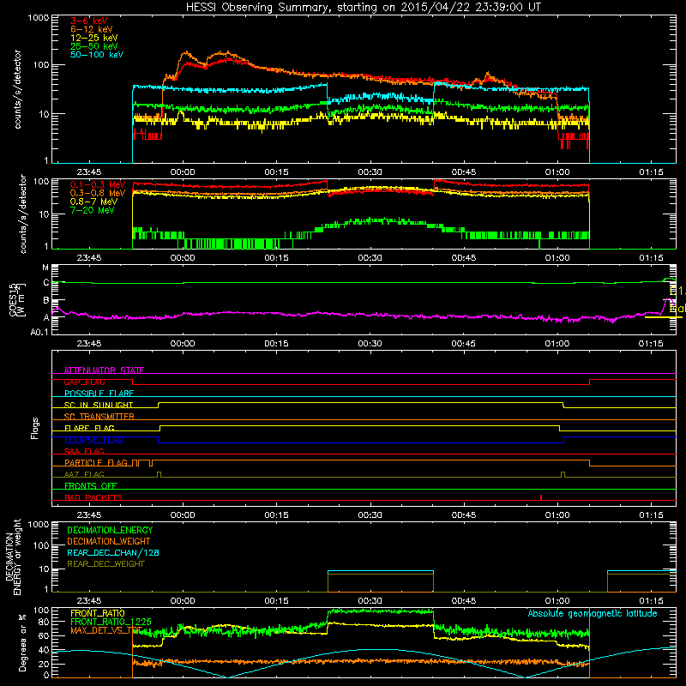Image resolution: width=686 pixels, height=686 pixels.
Task: Click the top panel counts/s/detector axis title
Action: pos(17,89)
